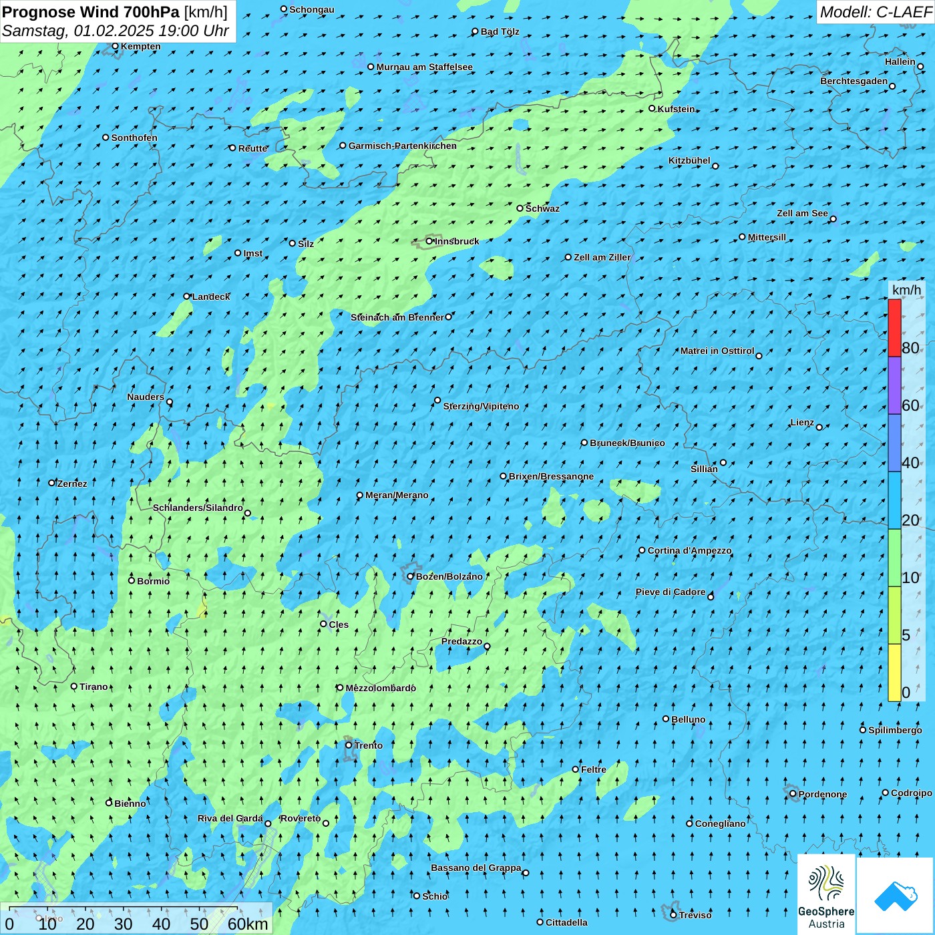
Task: Click the Landeck city label
Action: [211, 297]
